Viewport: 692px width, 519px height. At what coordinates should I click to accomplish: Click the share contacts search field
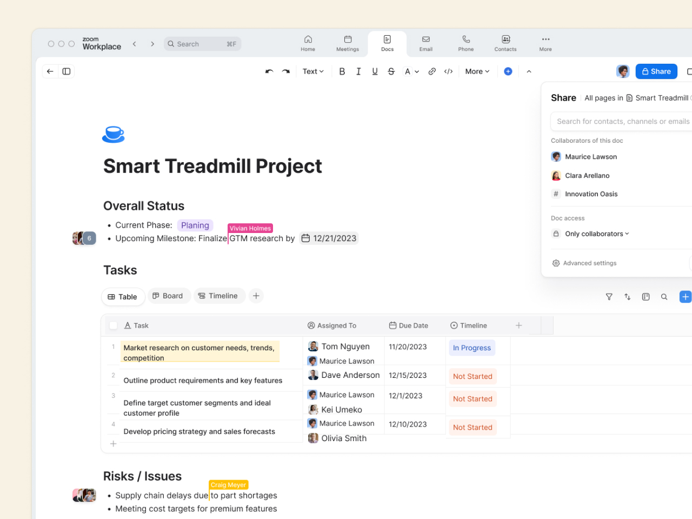click(x=623, y=122)
